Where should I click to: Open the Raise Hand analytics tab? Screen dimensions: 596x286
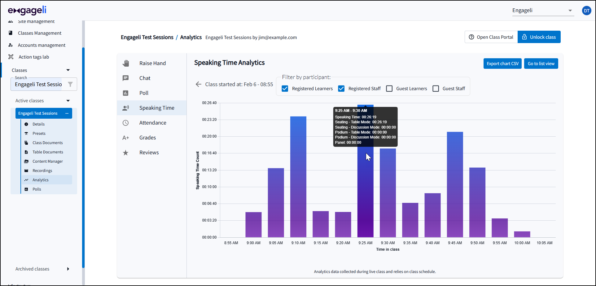click(152, 63)
